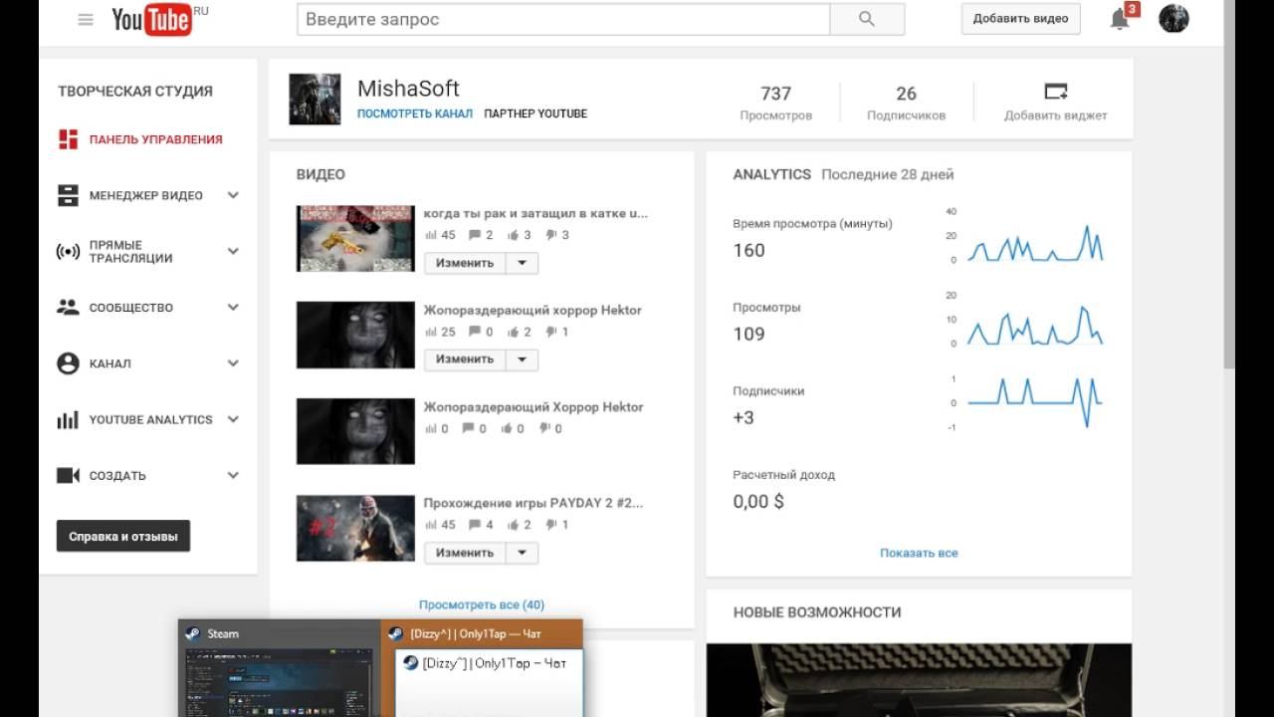Select Прямые трансляции menu item

(130, 252)
